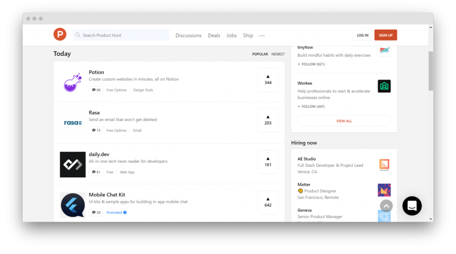Image resolution: width=456 pixels, height=254 pixels.
Task: Click the VIEW ALL button
Action: click(x=344, y=121)
